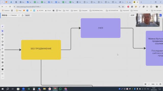The height and width of the screenshot is (91, 163).
Task: Select the cursor (Select) tool in Miro toolbar
Action: (x=3, y=31)
